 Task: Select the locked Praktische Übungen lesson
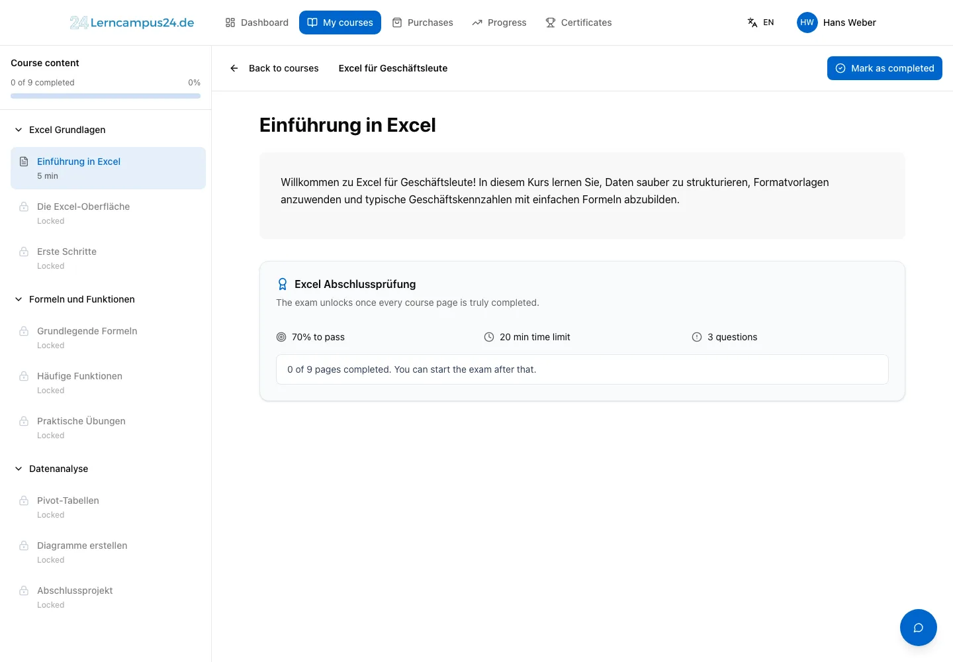(108, 428)
